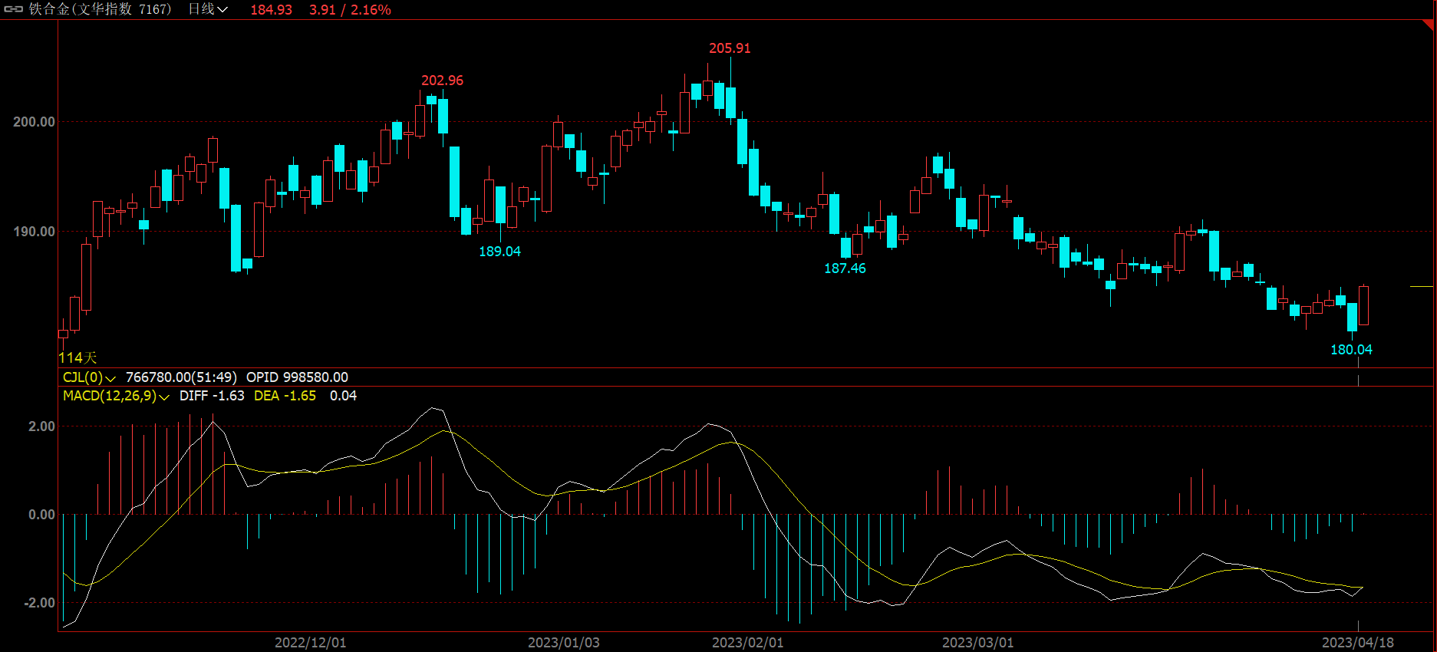Click the 190.00 price axis label
Image resolution: width=1437 pixels, height=652 pixels.
tap(34, 232)
